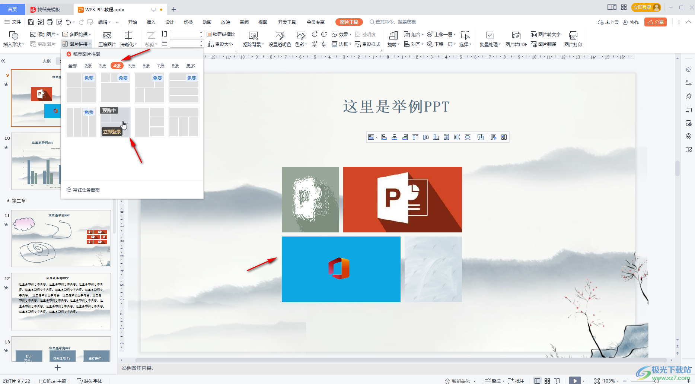The height and width of the screenshot is (384, 695).
Task: Click align bottom icon in floating toolbar
Action: click(436, 137)
